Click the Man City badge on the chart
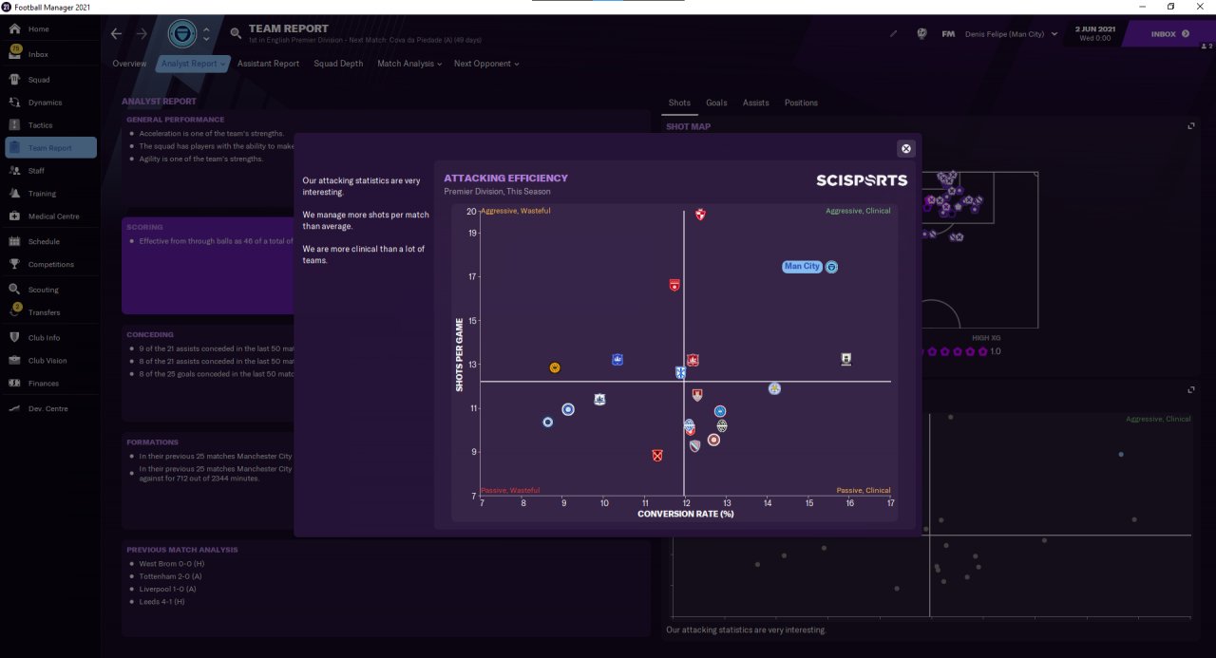 (831, 267)
